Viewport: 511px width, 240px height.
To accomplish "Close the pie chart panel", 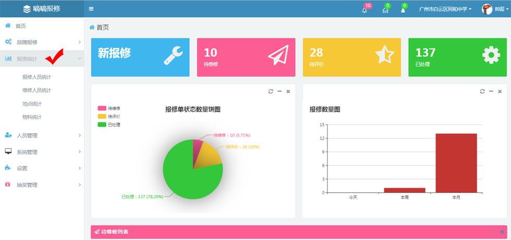I will [x=288, y=92].
